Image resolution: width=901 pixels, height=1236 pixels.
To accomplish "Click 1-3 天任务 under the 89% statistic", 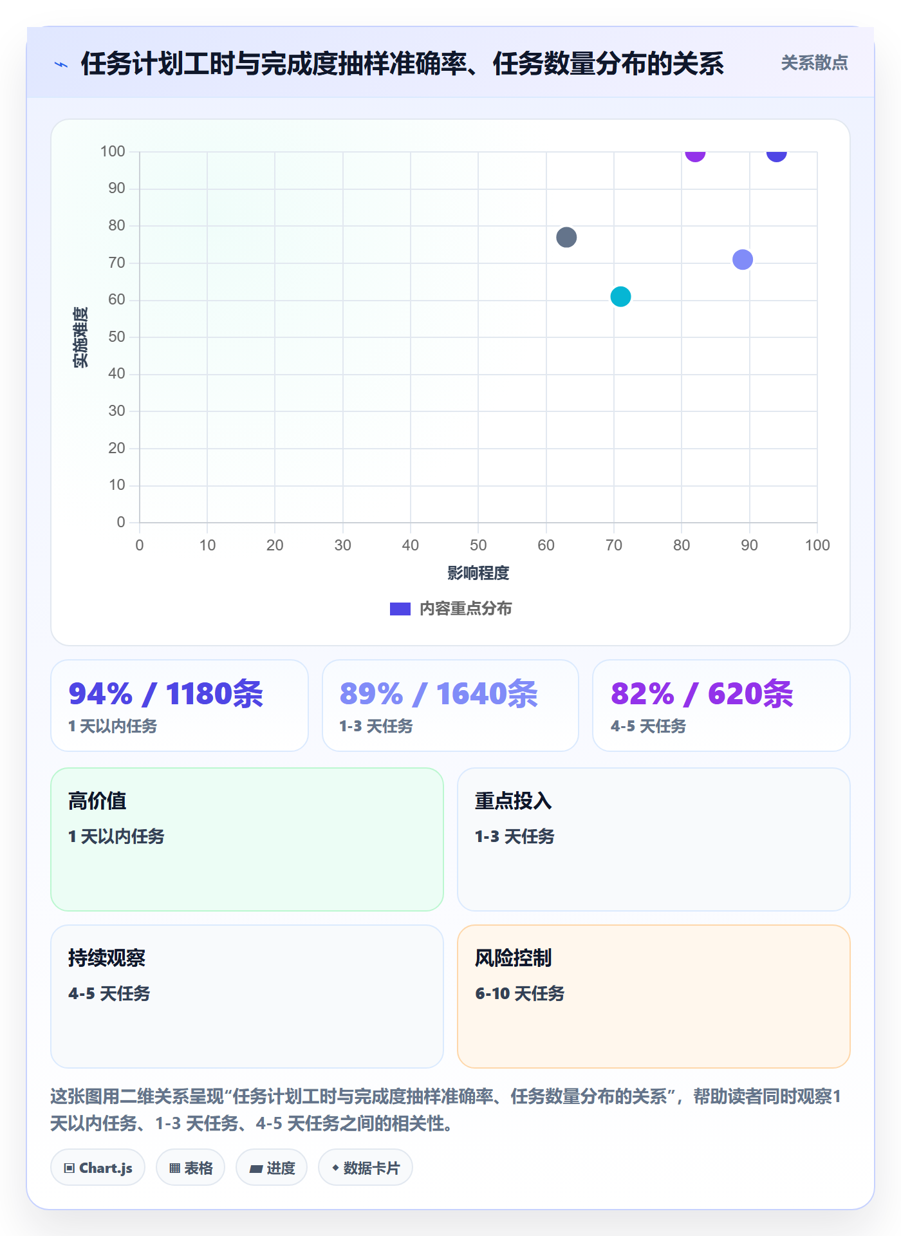I will (x=376, y=726).
